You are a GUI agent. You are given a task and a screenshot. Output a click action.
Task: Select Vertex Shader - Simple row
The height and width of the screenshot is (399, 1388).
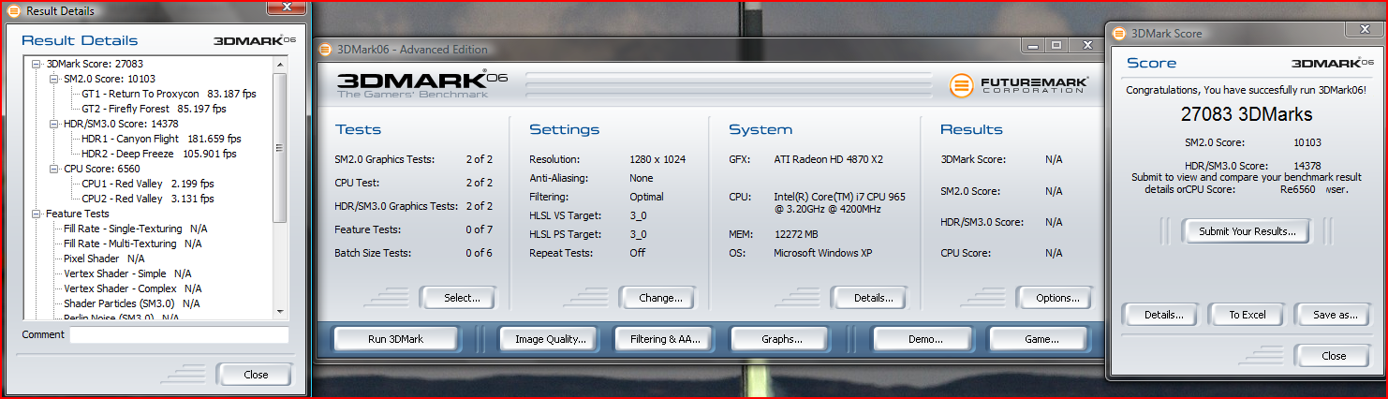127,273
